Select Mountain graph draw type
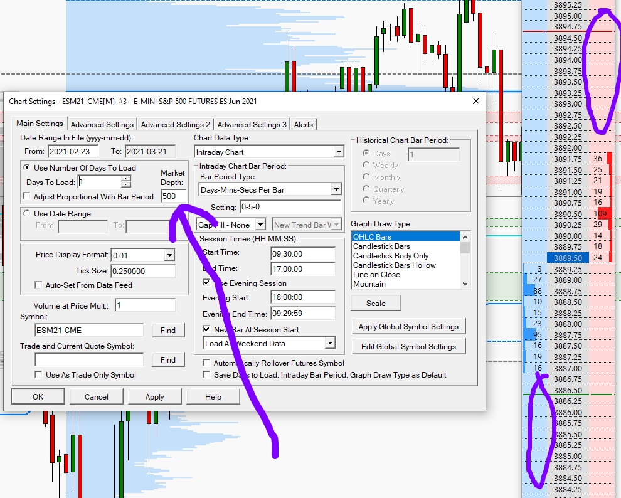 click(406, 284)
